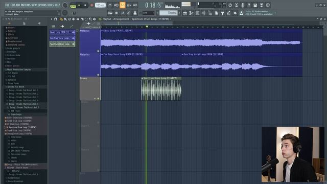The image size is (327, 184).
Task: Collapse the Drums That Knock folder
Action: 16,86
